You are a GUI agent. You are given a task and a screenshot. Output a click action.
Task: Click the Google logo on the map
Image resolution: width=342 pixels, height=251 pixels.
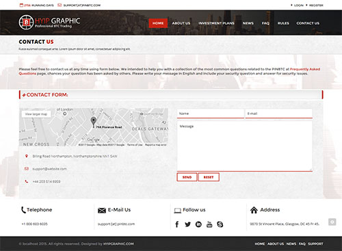click(x=94, y=140)
